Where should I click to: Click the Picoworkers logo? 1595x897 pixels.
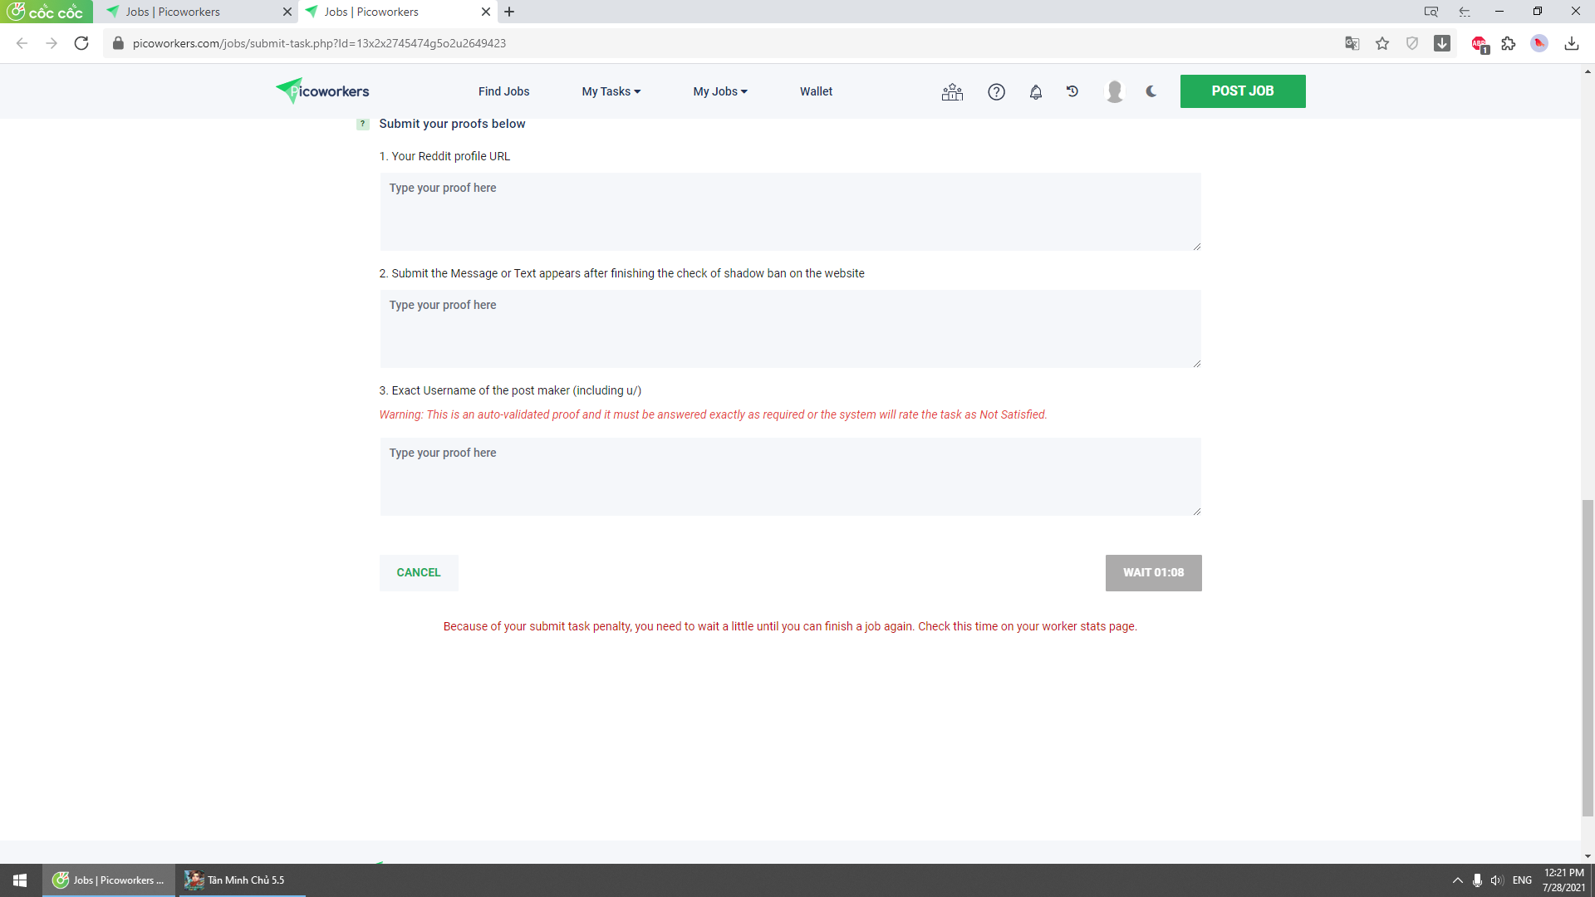322,91
